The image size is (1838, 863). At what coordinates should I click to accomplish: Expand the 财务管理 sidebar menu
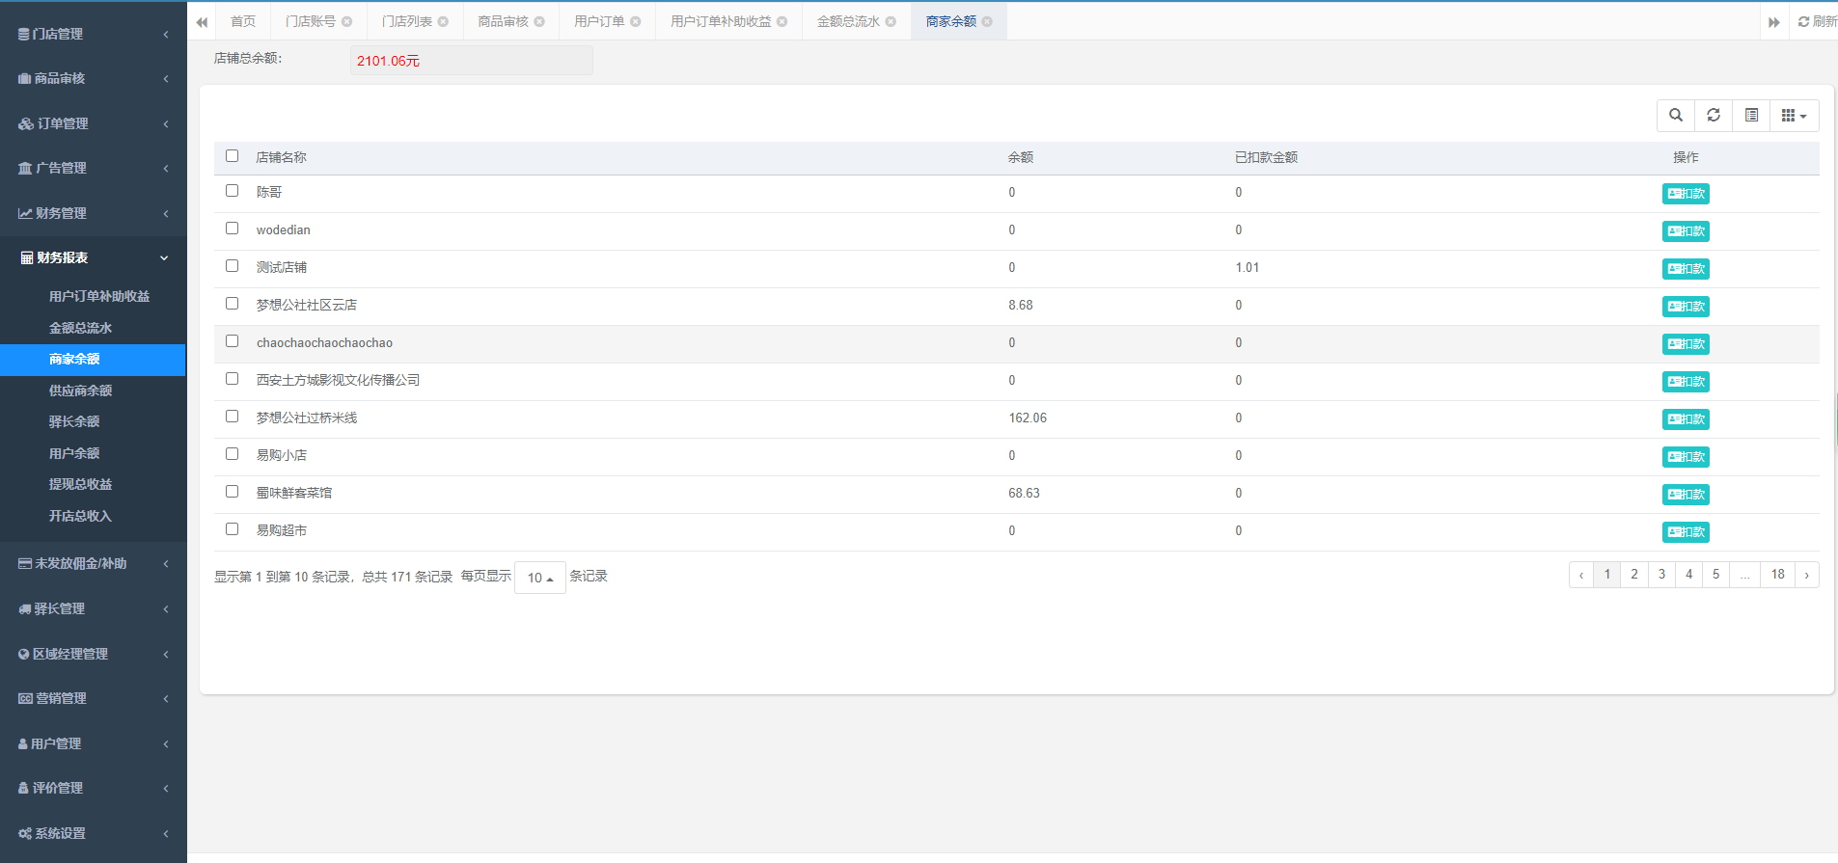[93, 213]
